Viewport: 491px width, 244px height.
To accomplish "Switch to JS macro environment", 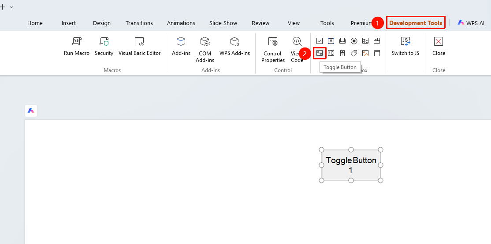I will [x=405, y=46].
